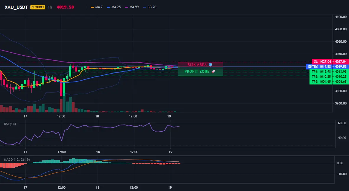This screenshot has height=191, width=349.
Task: Select the RISK AREA zone box
Action: [x=200, y=64]
